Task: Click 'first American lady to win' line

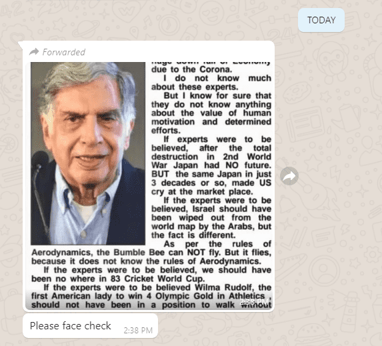Action: point(151,296)
